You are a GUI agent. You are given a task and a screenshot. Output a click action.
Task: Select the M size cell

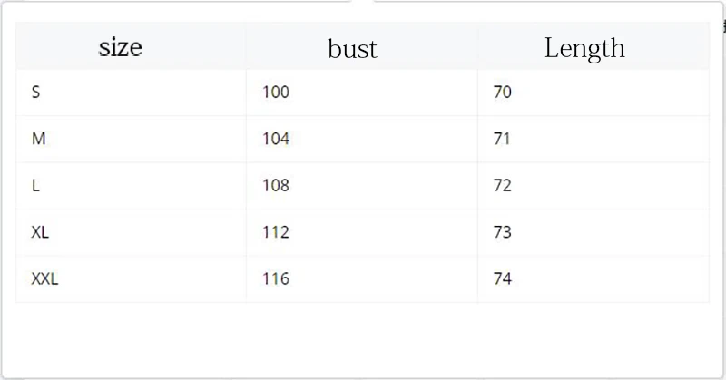click(131, 140)
